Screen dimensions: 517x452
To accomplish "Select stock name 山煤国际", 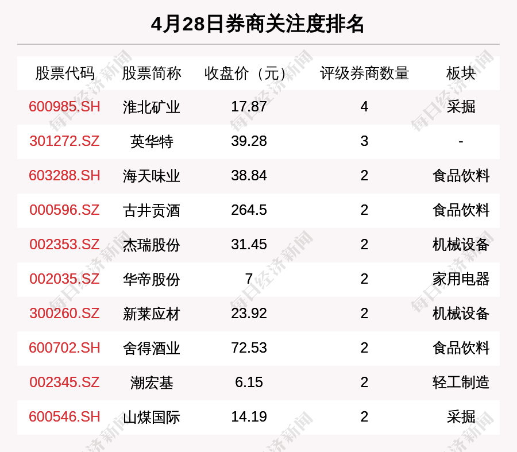I will 152,417.
